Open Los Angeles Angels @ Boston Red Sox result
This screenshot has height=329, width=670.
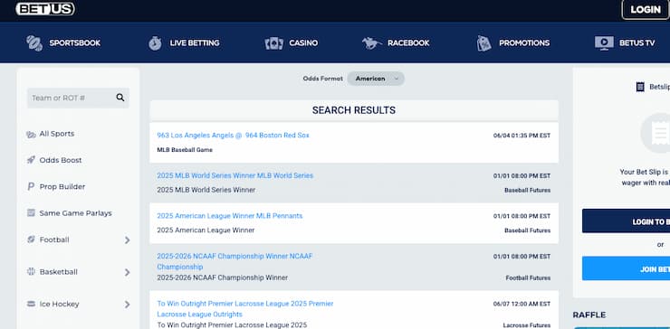[233, 136]
